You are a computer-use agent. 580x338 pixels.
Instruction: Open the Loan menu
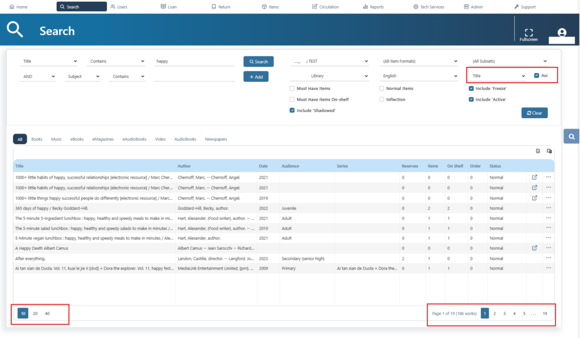click(x=169, y=7)
